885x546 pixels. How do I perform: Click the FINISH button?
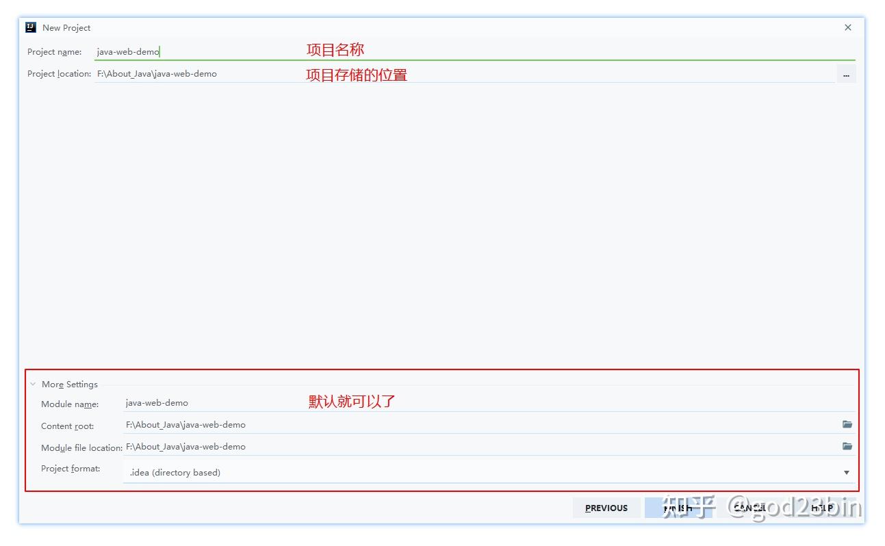tap(678, 508)
